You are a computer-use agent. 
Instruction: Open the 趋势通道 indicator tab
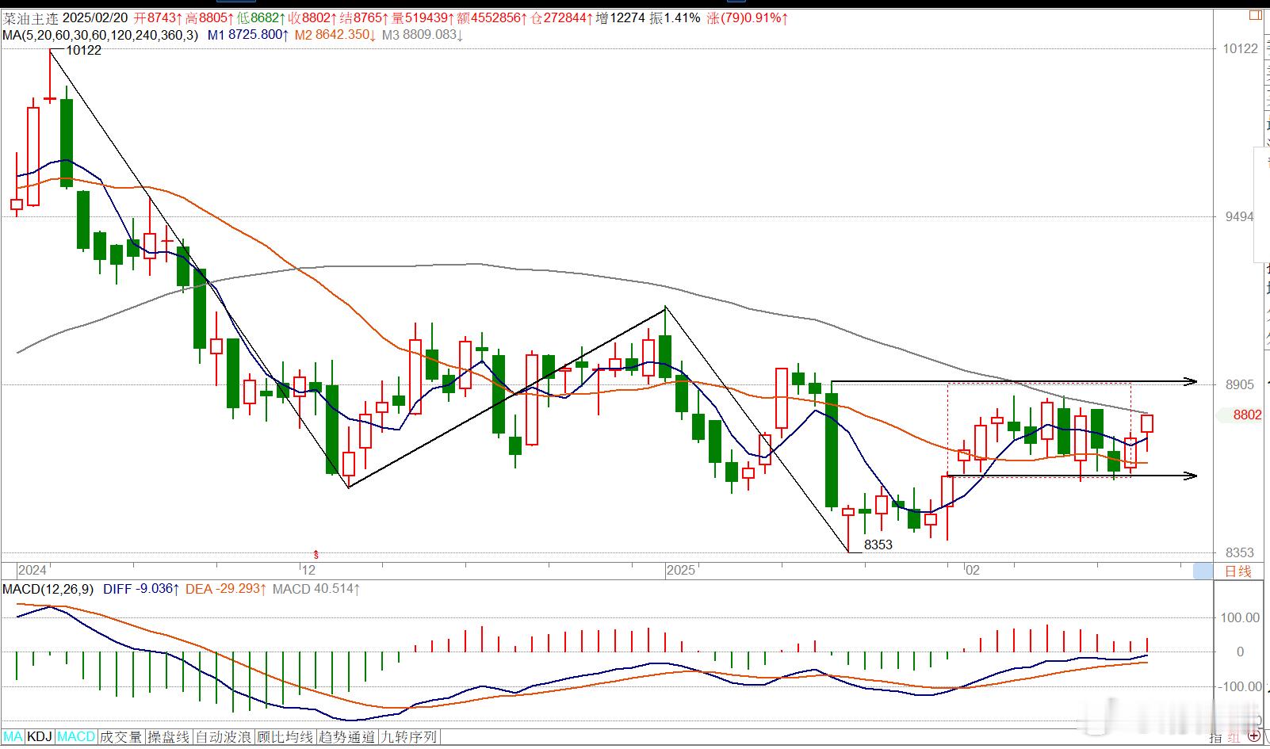point(347,737)
